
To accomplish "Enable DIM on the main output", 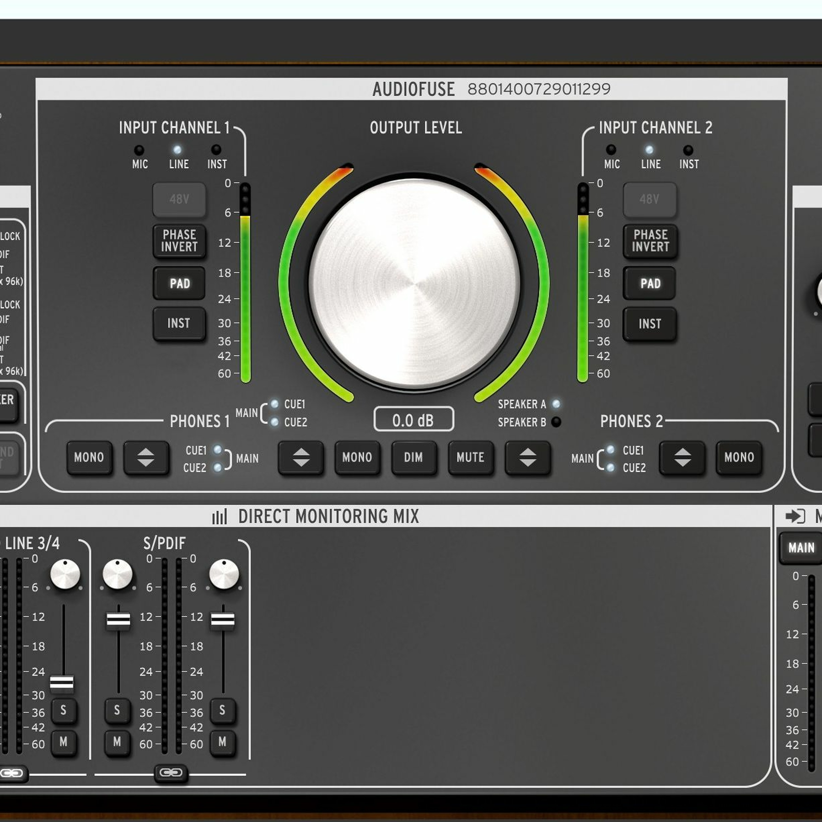I will point(413,457).
